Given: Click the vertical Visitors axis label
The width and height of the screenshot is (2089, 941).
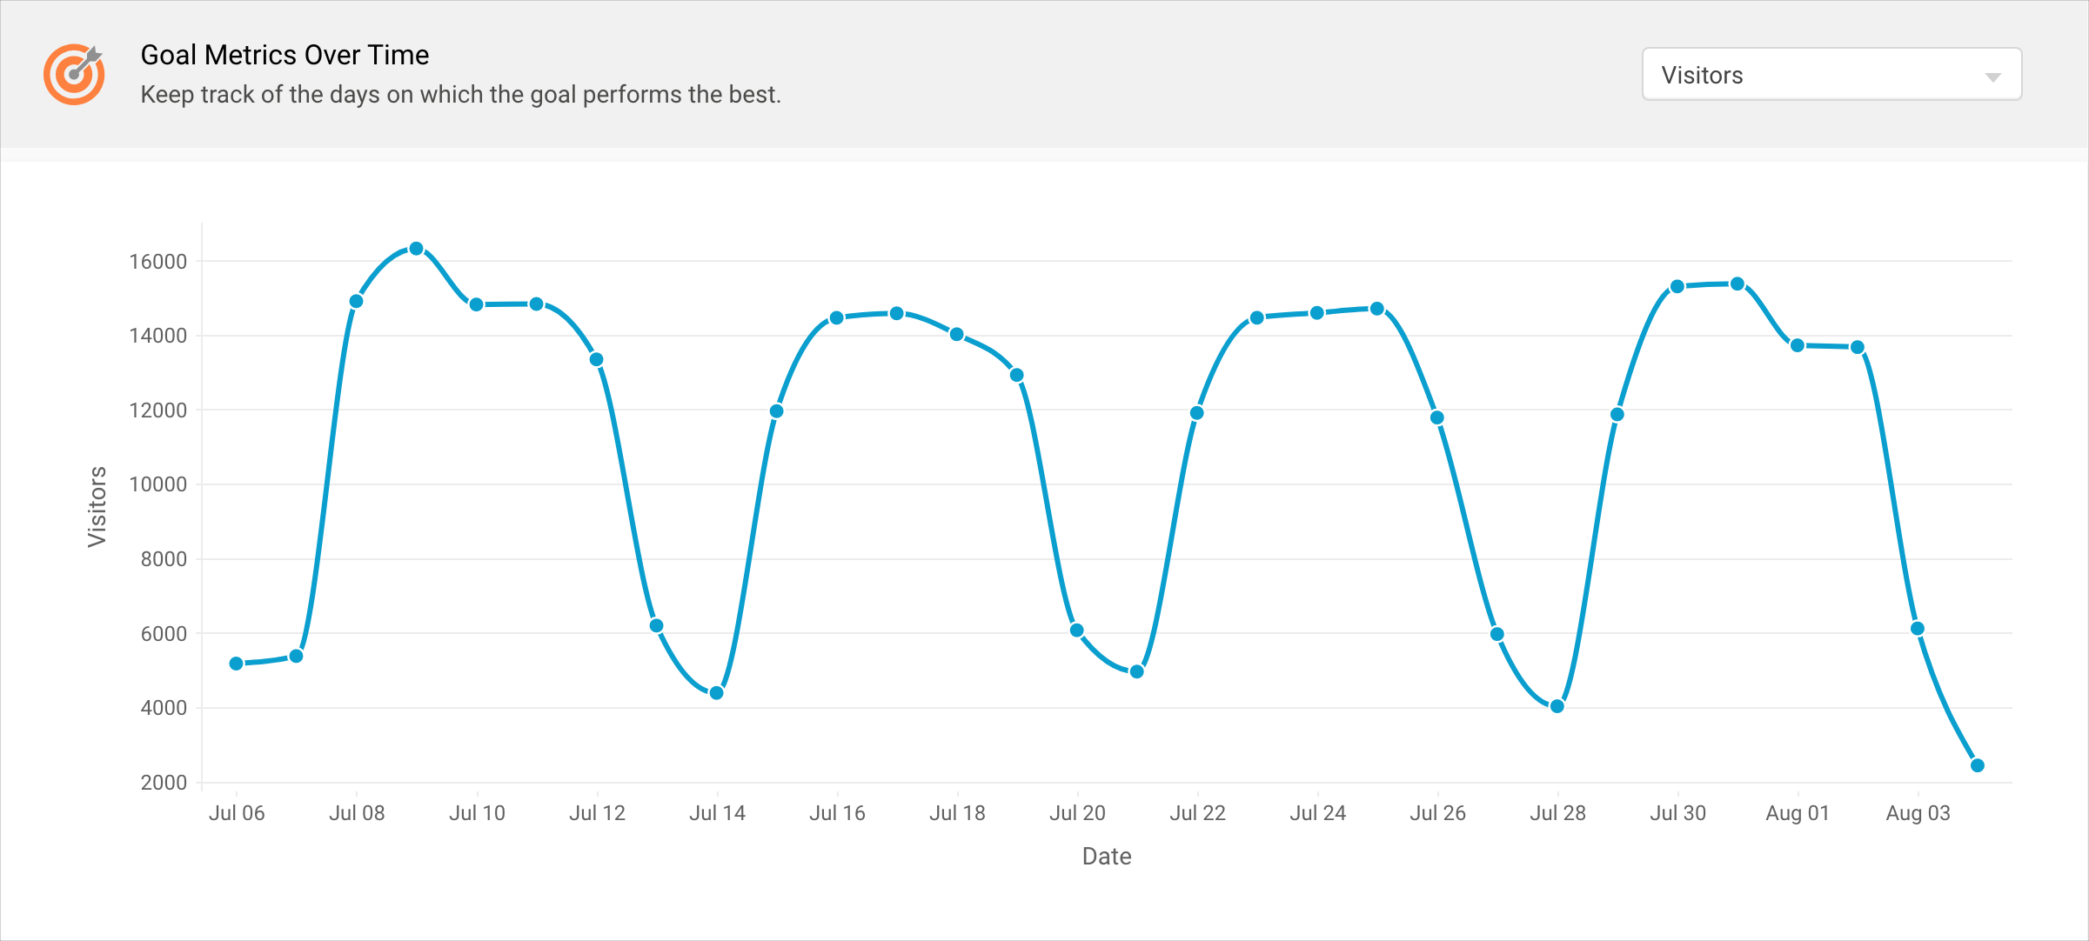Looking at the screenshot, I should [x=97, y=506].
